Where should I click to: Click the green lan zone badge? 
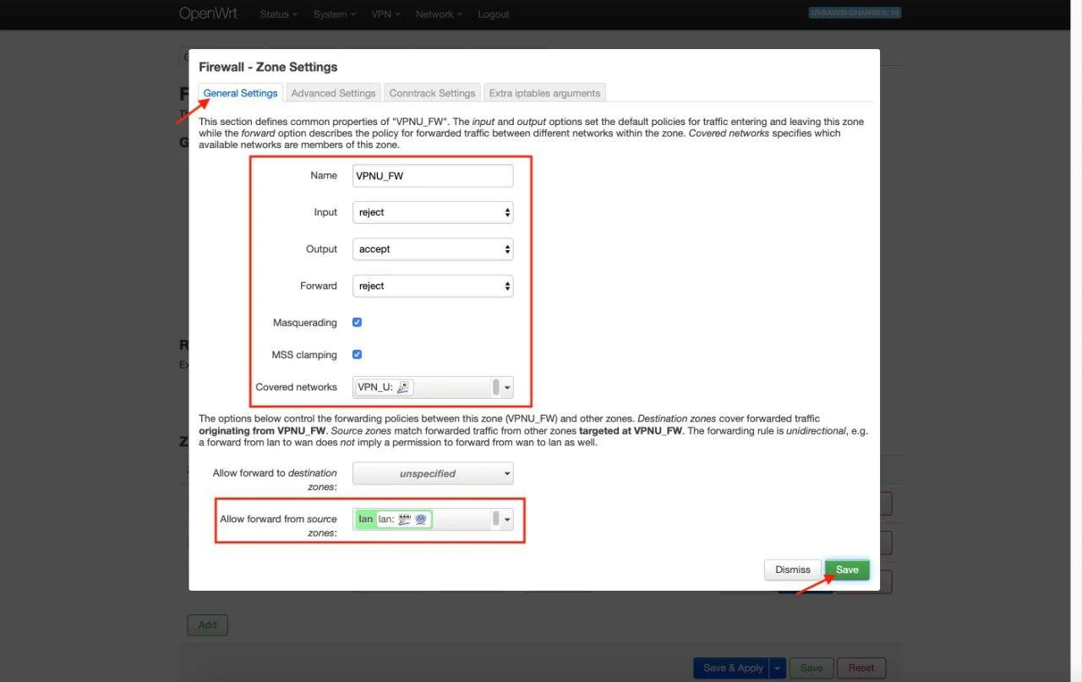pos(365,519)
